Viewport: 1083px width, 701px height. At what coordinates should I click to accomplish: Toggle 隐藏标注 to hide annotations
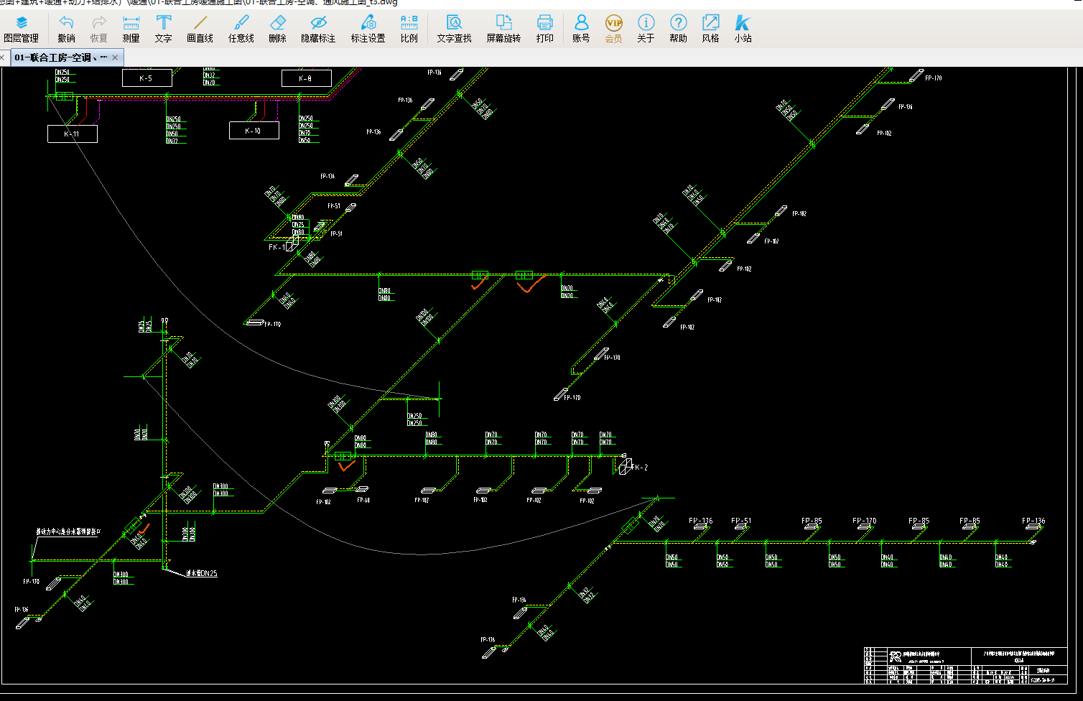tap(318, 29)
